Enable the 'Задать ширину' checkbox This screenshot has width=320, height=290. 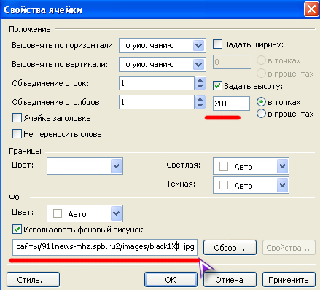[x=217, y=44]
